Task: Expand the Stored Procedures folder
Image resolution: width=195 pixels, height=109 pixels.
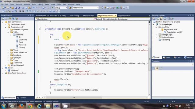Action: 8,53
